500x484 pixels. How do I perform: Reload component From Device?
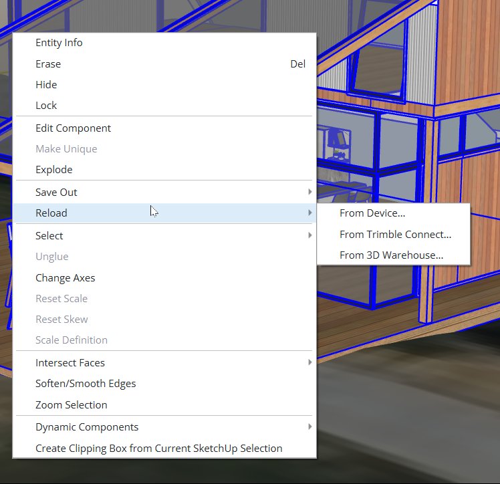tap(372, 214)
